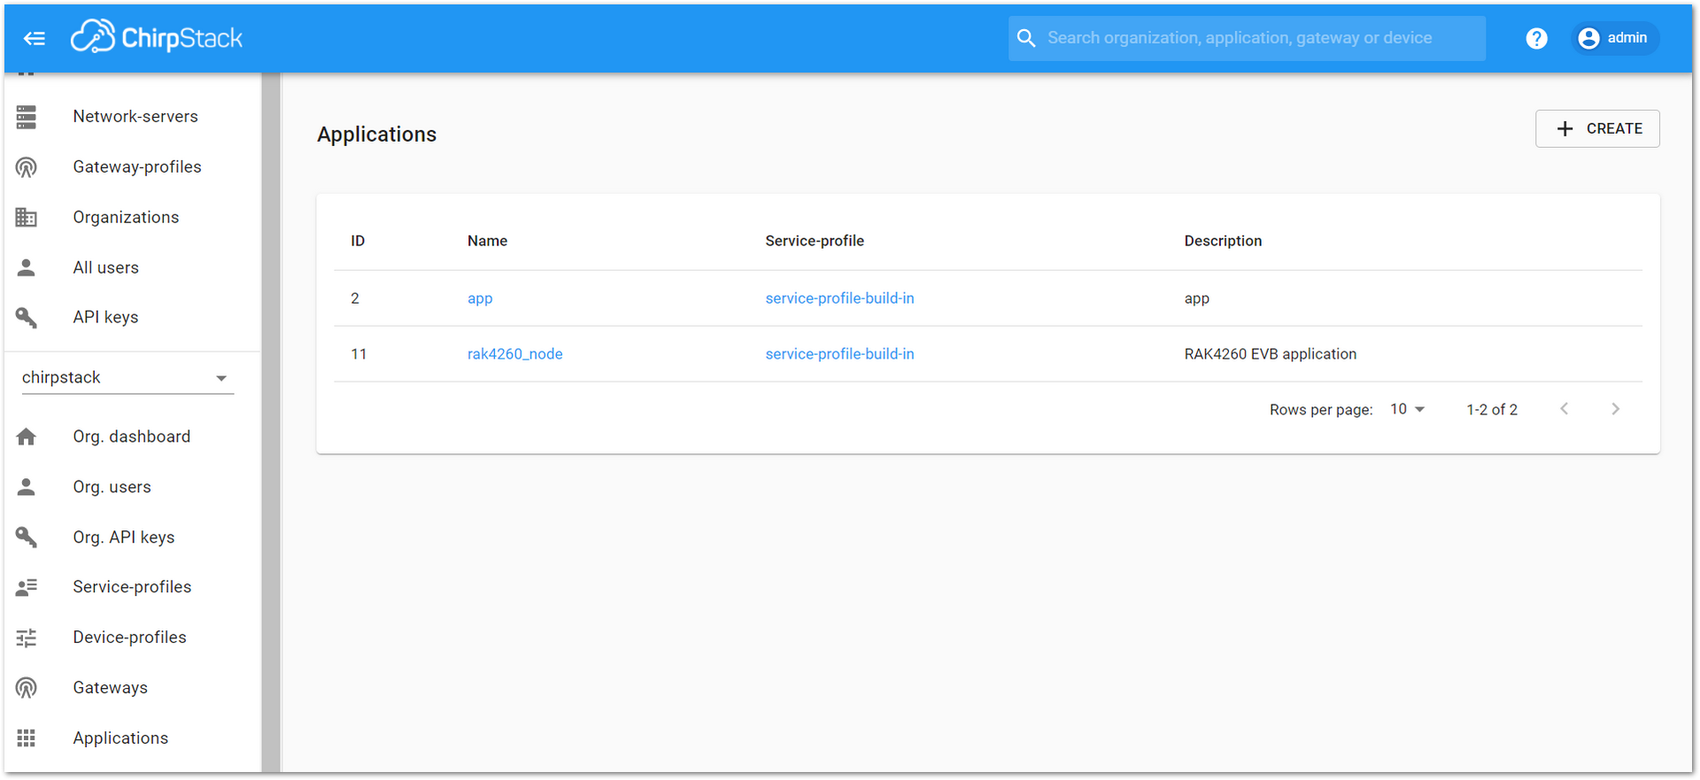Open Service-profiles menu item
This screenshot has height=780, width=1700.
click(x=133, y=587)
